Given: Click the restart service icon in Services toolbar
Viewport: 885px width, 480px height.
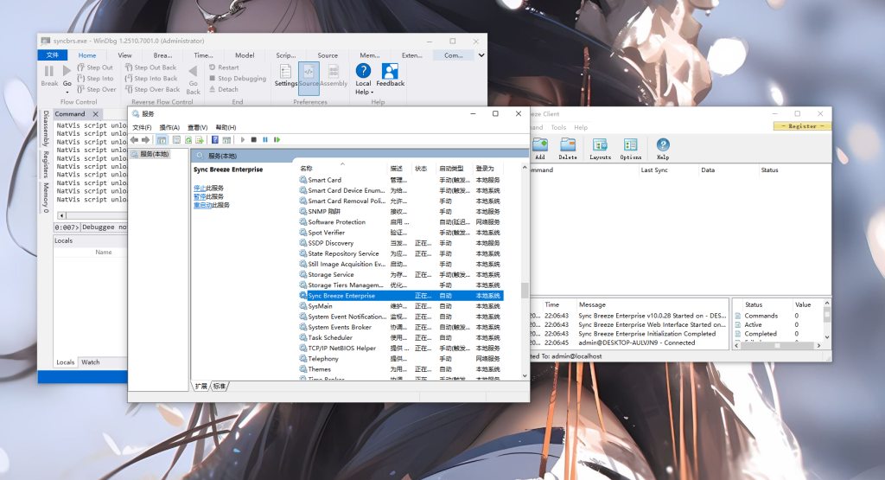Looking at the screenshot, I should tap(277, 139).
